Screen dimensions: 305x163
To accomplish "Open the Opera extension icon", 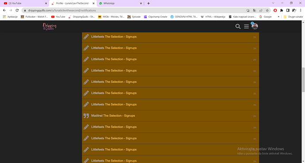I will pos(275,11).
